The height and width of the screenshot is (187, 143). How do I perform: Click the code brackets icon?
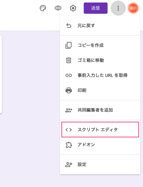point(69,130)
